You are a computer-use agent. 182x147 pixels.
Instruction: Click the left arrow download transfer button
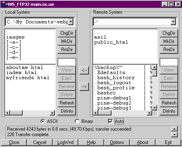tap(84, 70)
